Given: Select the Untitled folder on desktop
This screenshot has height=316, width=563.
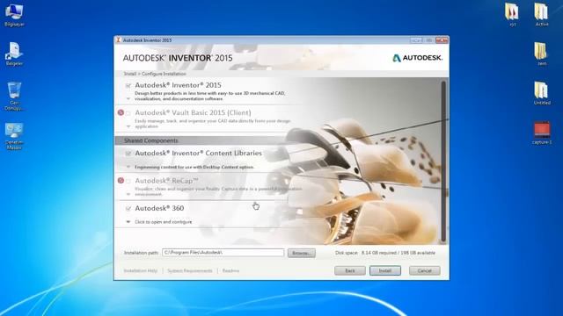Looking at the screenshot, I should (542, 93).
